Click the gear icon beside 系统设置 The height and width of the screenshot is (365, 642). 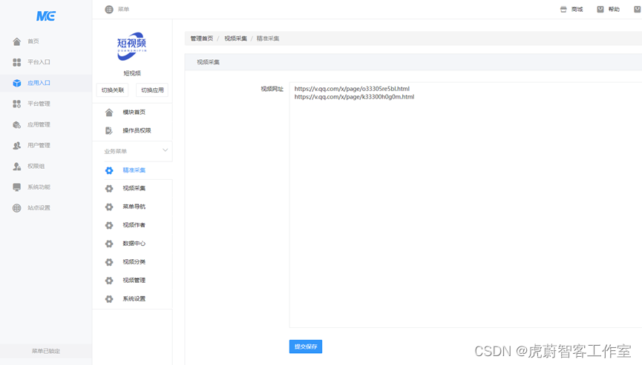point(109,299)
